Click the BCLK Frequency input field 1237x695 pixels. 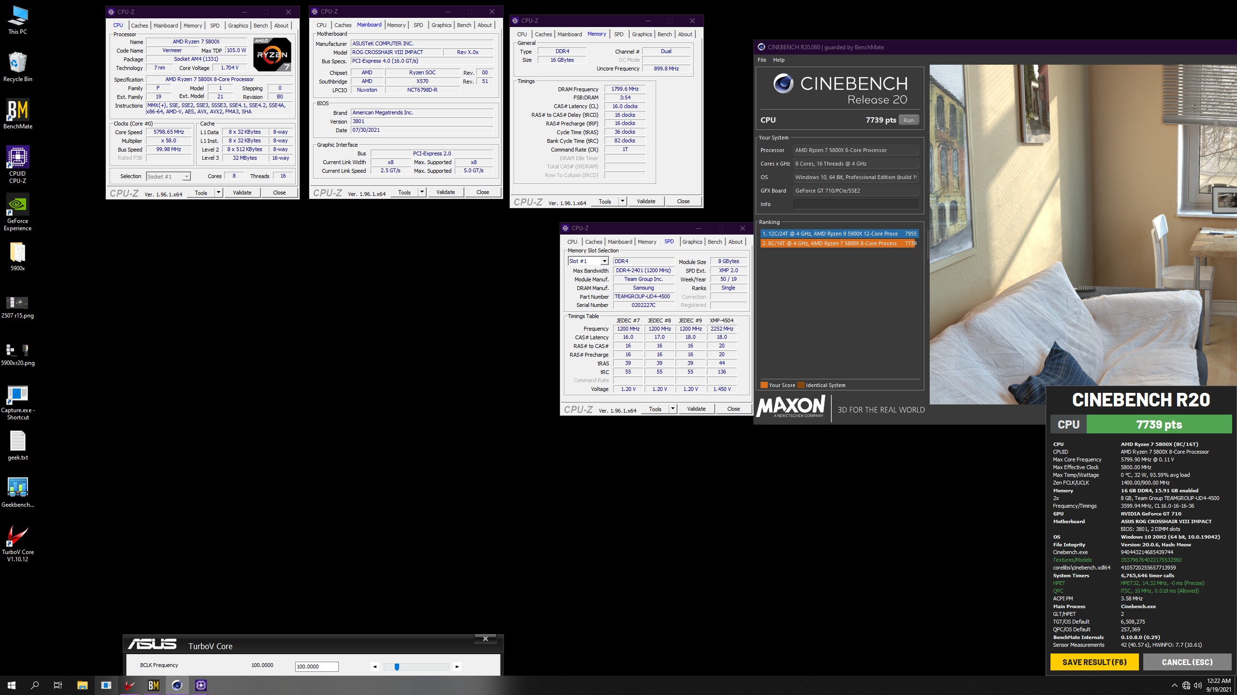pyautogui.click(x=317, y=667)
